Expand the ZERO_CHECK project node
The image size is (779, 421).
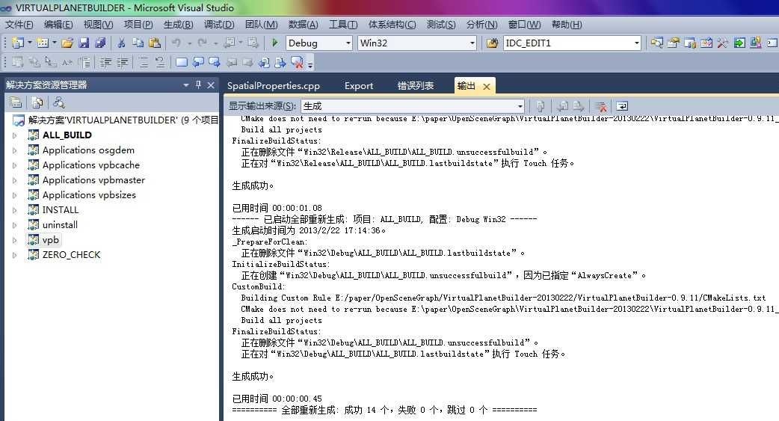[x=15, y=254]
